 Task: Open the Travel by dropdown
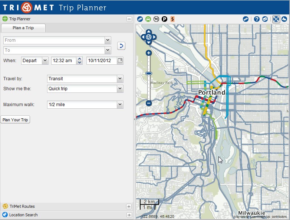120,79
